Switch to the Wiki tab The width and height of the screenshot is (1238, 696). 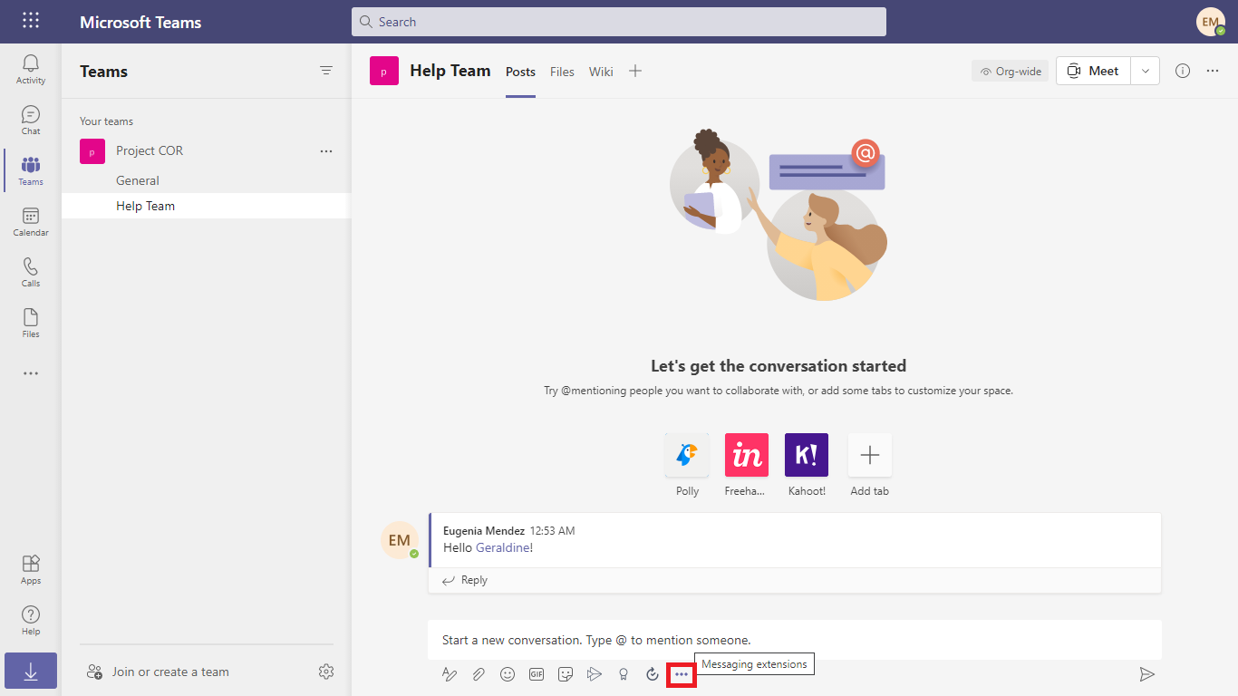601,72
